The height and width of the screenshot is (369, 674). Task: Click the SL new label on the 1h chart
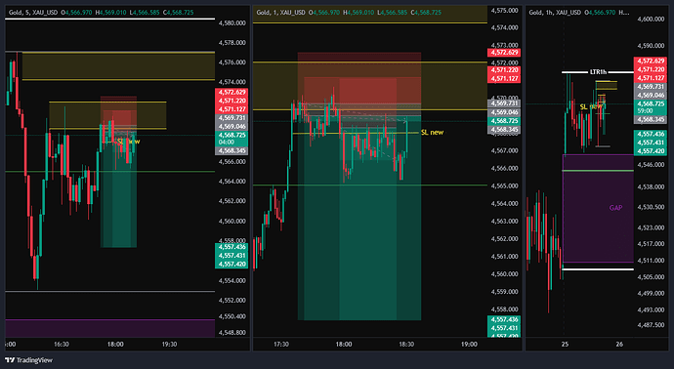pos(592,106)
